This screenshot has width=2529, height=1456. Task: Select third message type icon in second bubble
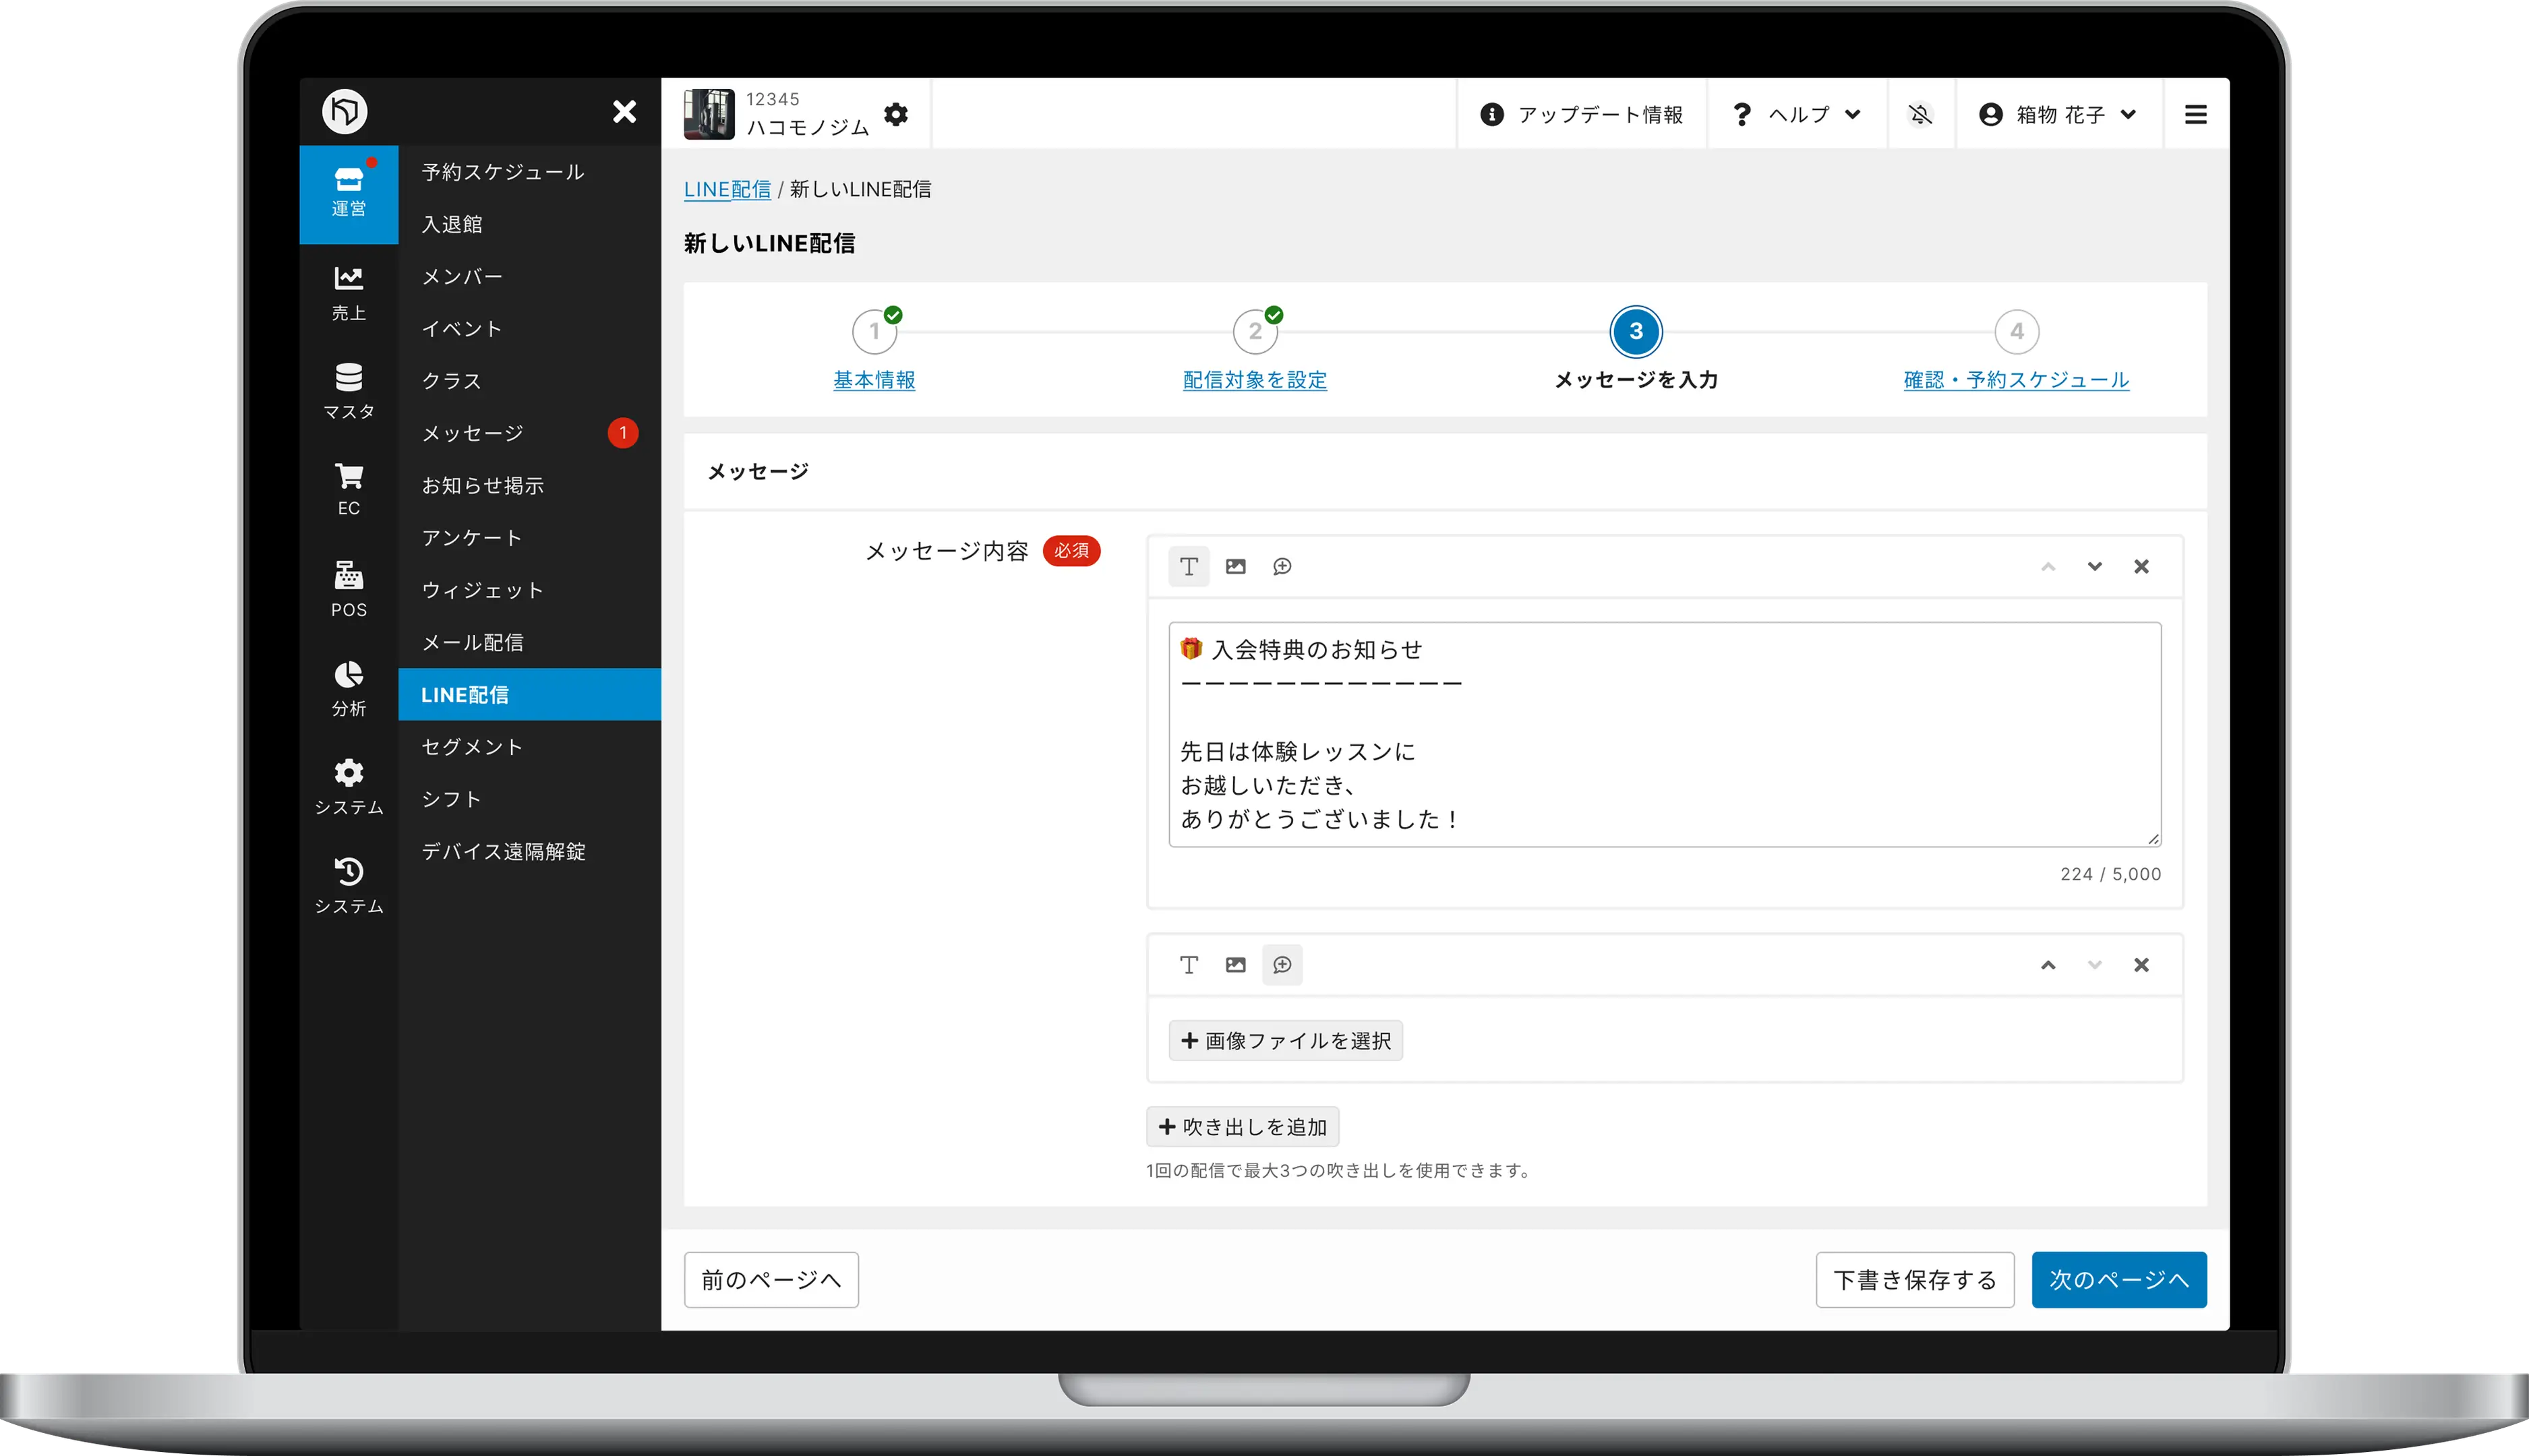tap(1282, 965)
